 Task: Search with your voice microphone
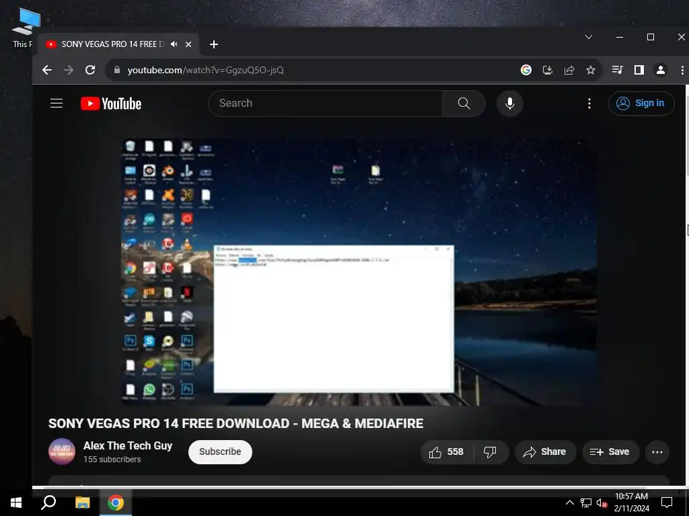point(510,103)
